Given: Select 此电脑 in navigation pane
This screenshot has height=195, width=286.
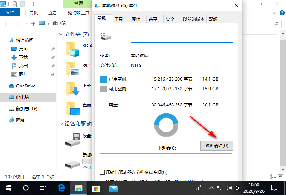Looking at the screenshot, I should point(22,97).
